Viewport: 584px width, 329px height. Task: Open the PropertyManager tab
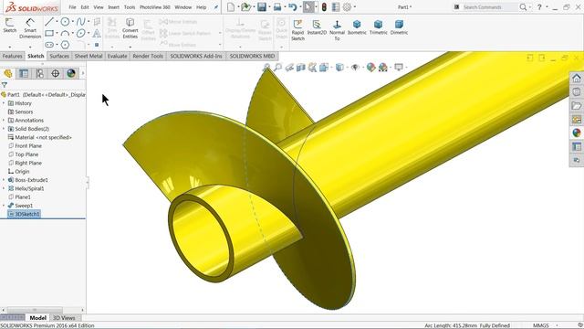pyautogui.click(x=24, y=73)
